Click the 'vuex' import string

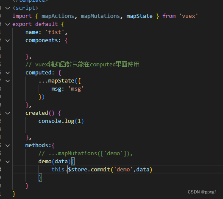pos(188,16)
